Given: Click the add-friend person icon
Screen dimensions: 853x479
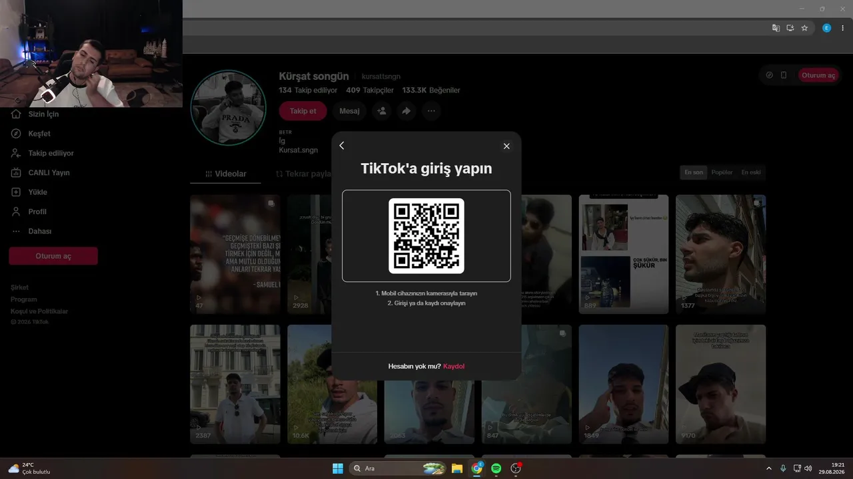Looking at the screenshot, I should [x=381, y=111].
